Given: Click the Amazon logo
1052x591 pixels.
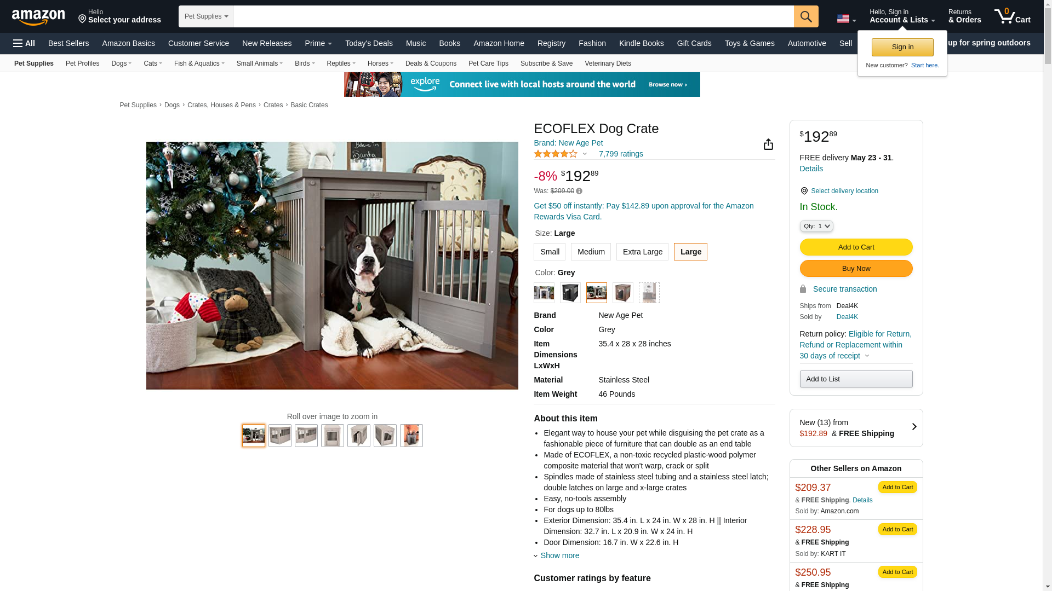Looking at the screenshot, I should 38,17.
